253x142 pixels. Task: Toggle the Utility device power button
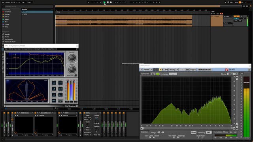tap(84, 113)
